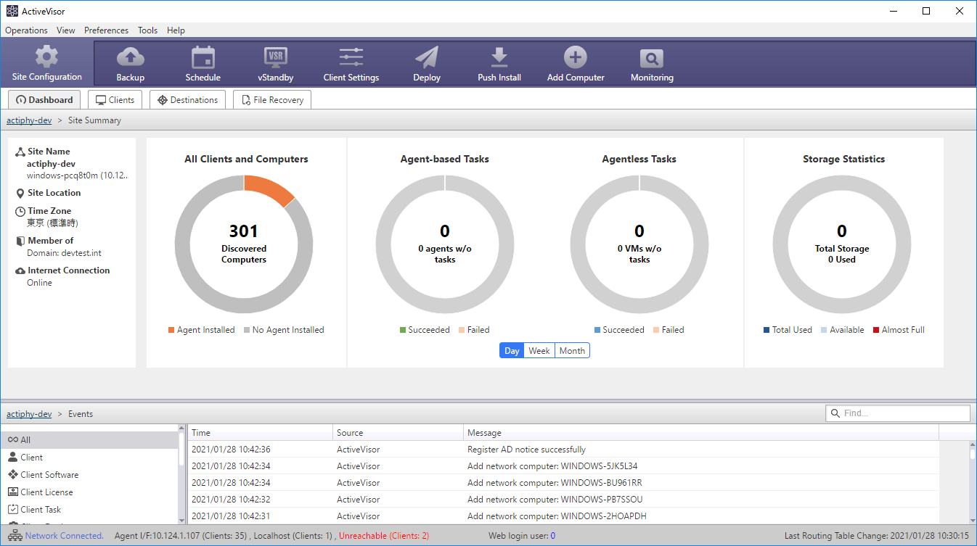Screen dimensions: 977x546
Task: Select the Client License events filter
Action: point(89,492)
